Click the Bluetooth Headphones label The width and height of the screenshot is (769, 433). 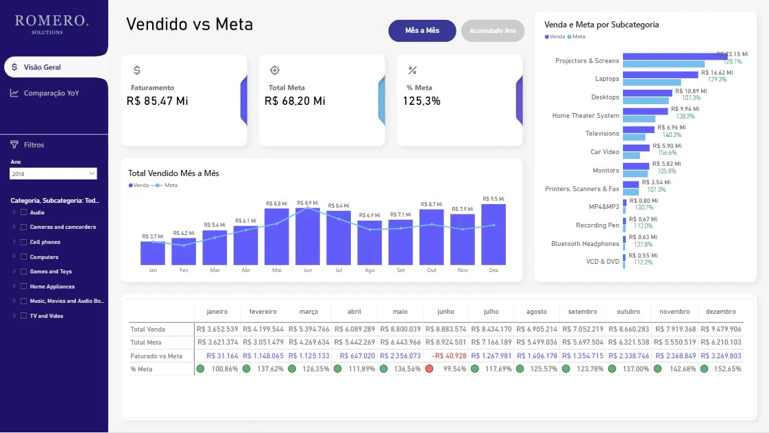(x=585, y=244)
